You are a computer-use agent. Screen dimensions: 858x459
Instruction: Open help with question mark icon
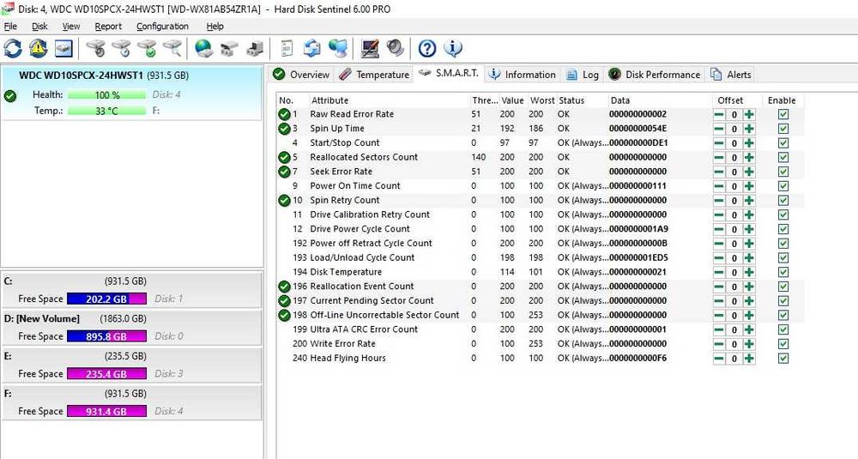pos(426,48)
